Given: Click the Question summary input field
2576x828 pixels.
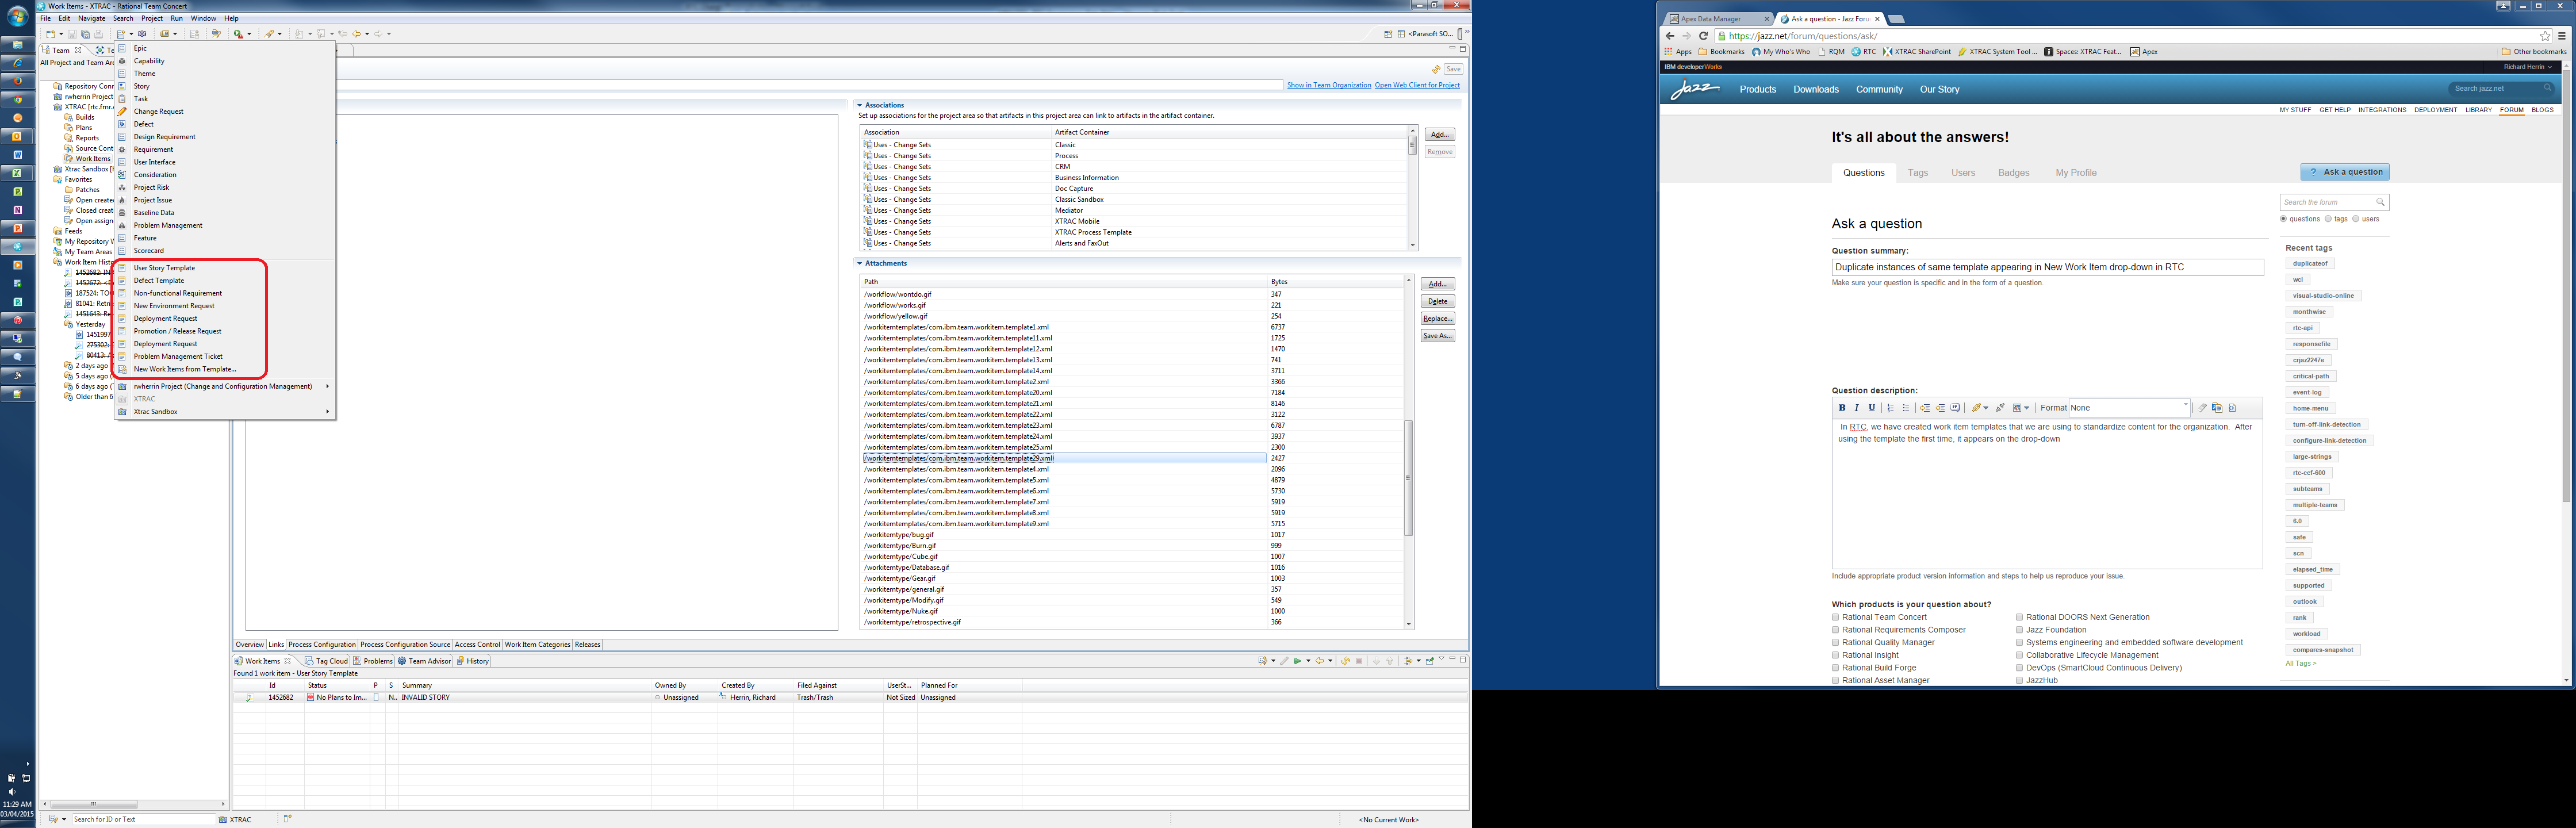Looking at the screenshot, I should 2047,267.
